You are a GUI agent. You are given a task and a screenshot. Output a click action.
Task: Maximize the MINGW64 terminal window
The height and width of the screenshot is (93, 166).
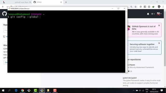coord(118,9)
